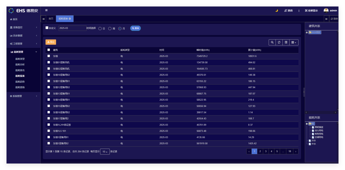Image resolution: width=345 pixels, height=170 pixels.
Task: Open the 15 records-per-page dropdown
Action: [105, 152]
